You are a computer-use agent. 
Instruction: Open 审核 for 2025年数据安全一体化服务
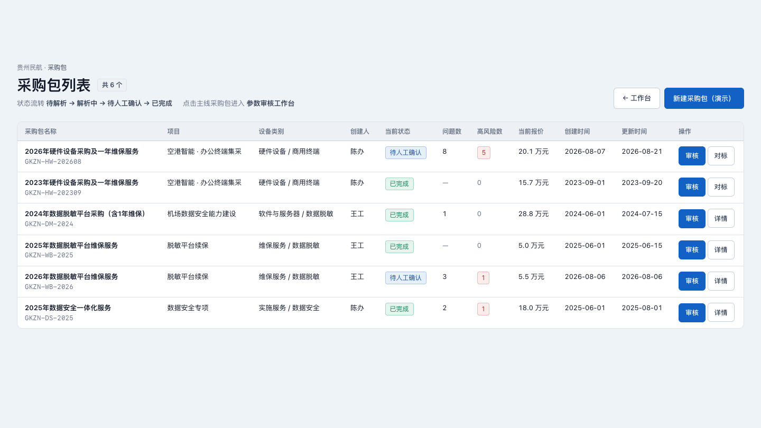click(x=692, y=312)
